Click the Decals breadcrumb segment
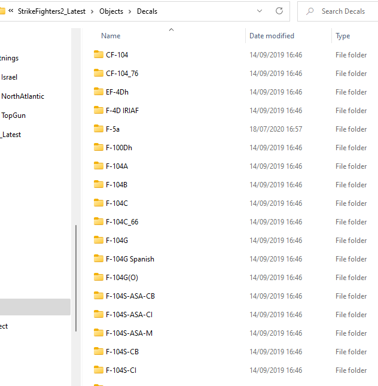Image resolution: width=378 pixels, height=386 pixels. tap(147, 11)
